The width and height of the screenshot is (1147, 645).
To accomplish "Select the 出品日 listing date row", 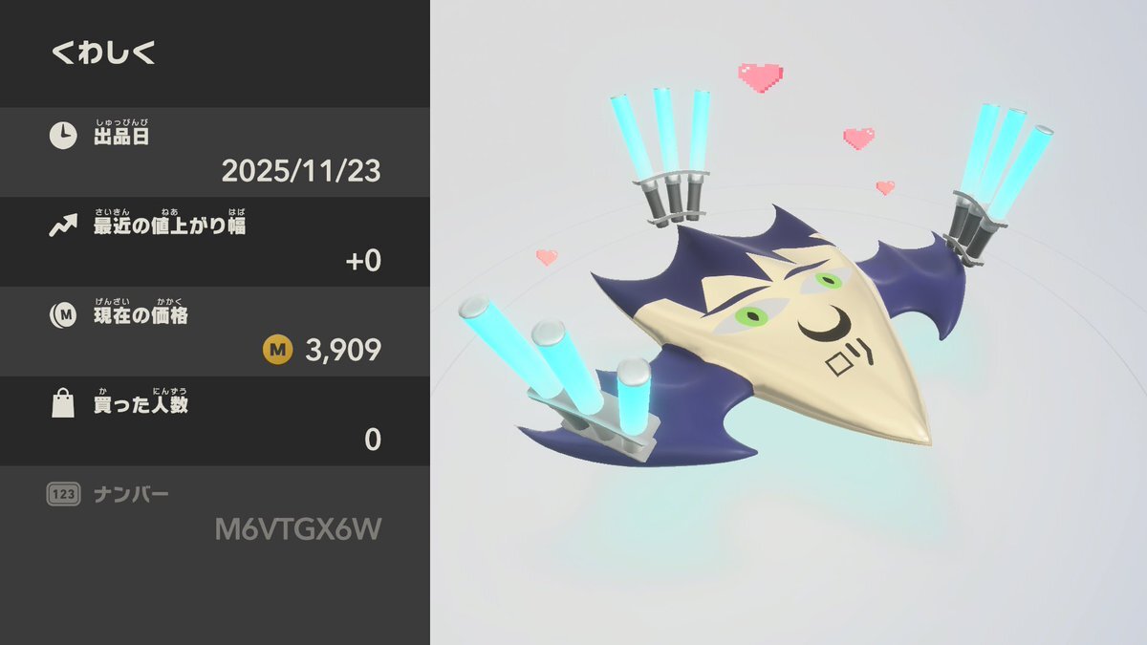I will (x=215, y=152).
